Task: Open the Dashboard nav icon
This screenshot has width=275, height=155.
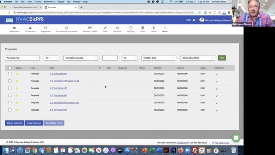Action: tap(14, 28)
